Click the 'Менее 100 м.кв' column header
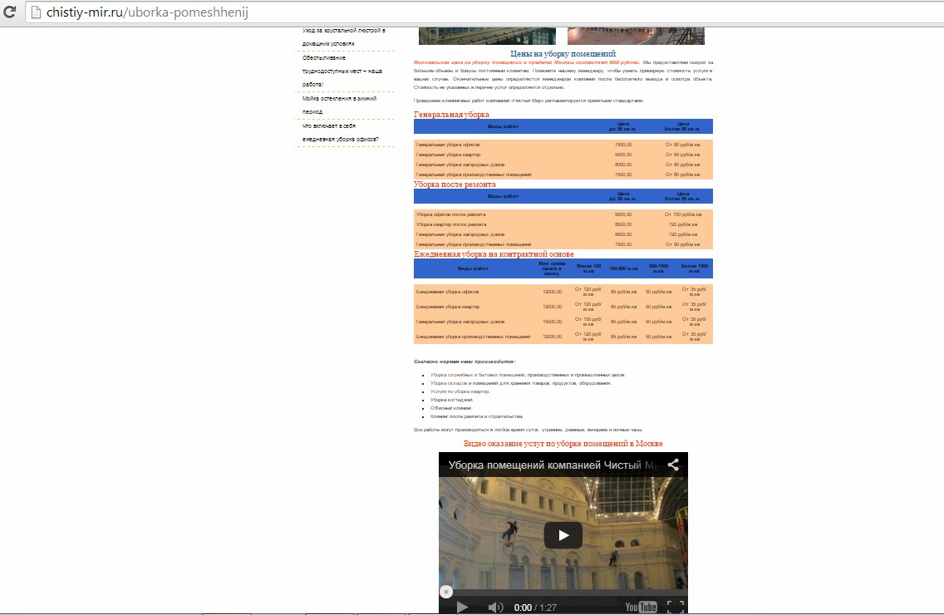 tap(588, 268)
